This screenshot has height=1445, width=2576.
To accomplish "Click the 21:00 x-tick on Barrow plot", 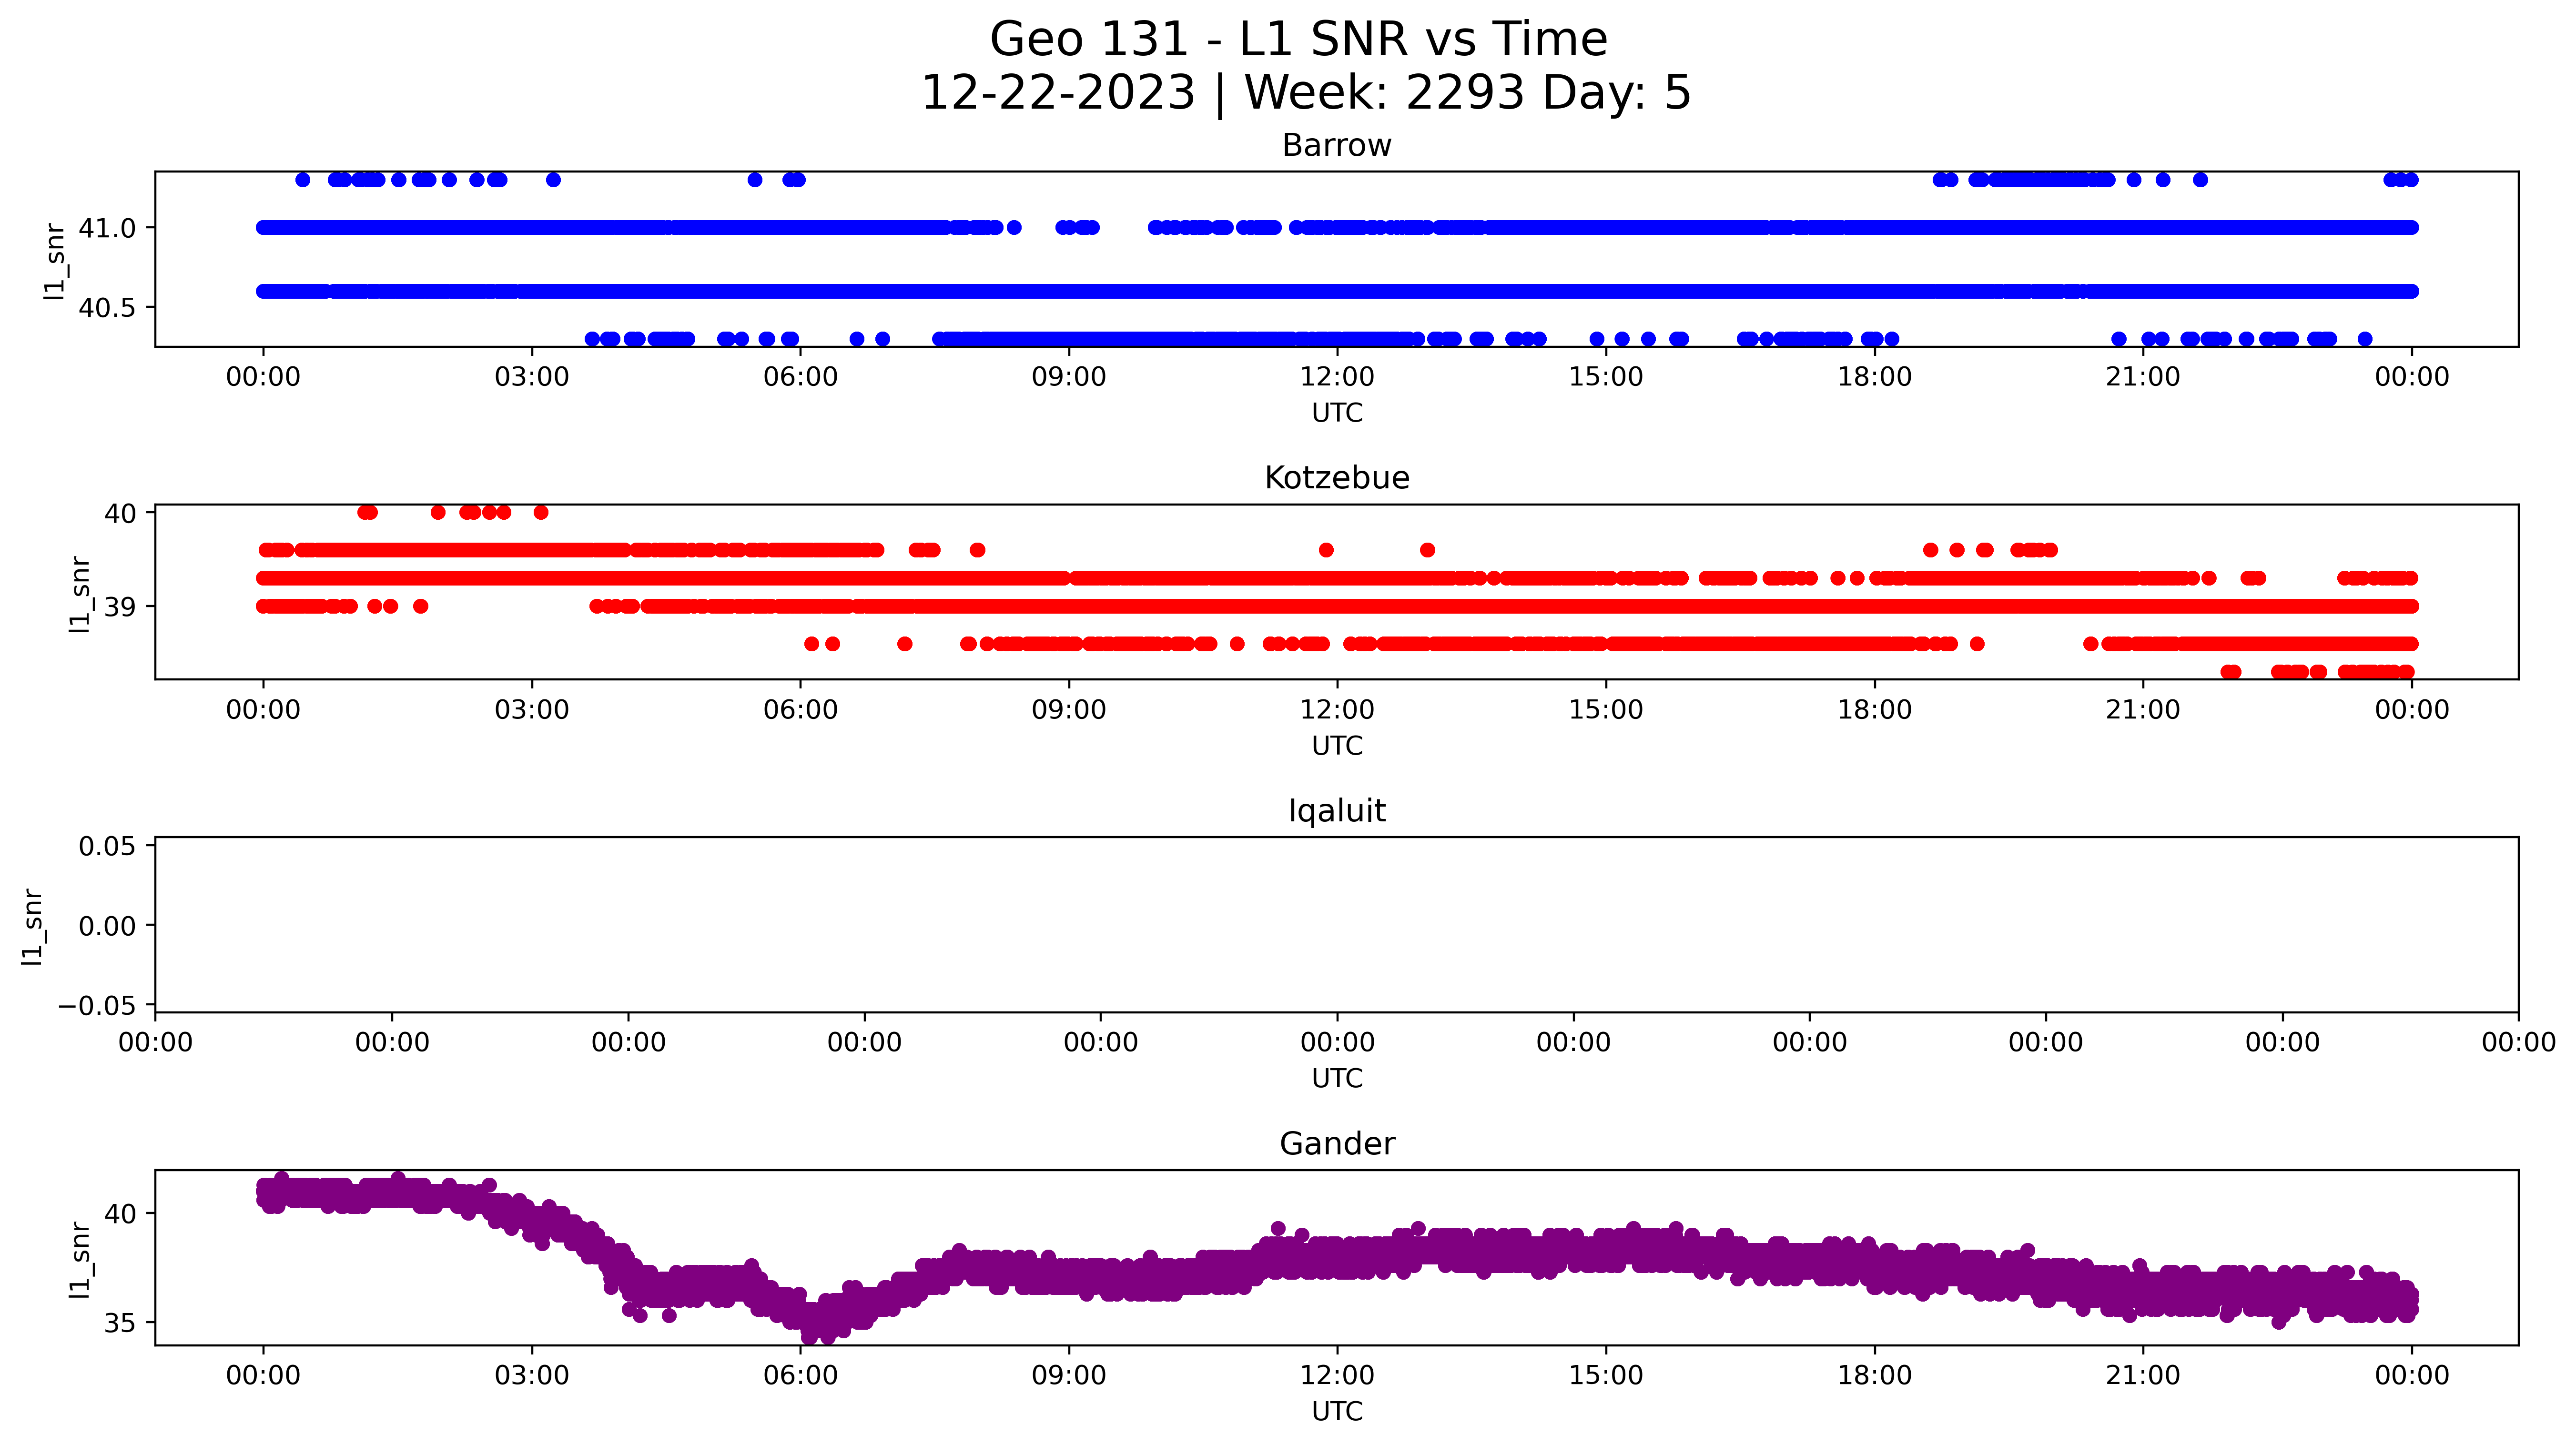I will (x=2143, y=378).
